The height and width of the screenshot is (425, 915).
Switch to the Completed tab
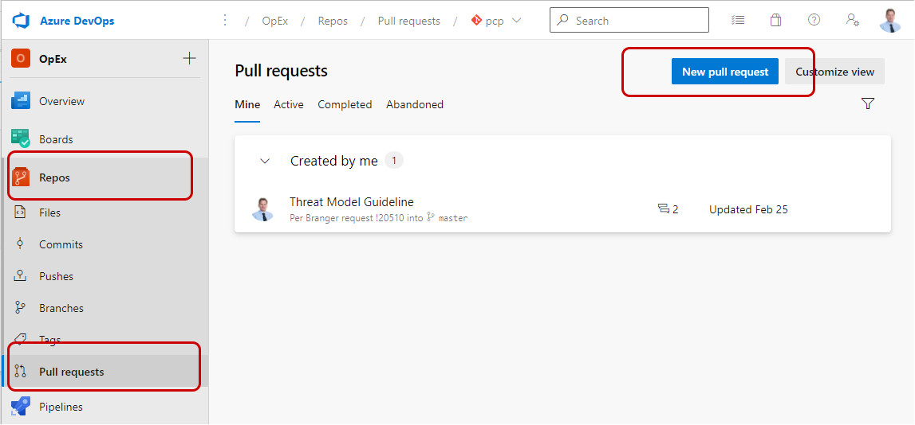(x=345, y=105)
